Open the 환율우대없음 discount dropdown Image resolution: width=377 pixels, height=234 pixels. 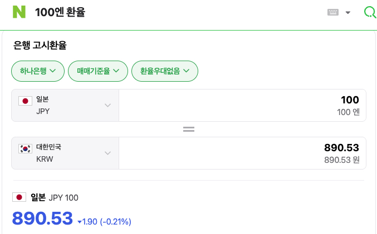tap(165, 71)
